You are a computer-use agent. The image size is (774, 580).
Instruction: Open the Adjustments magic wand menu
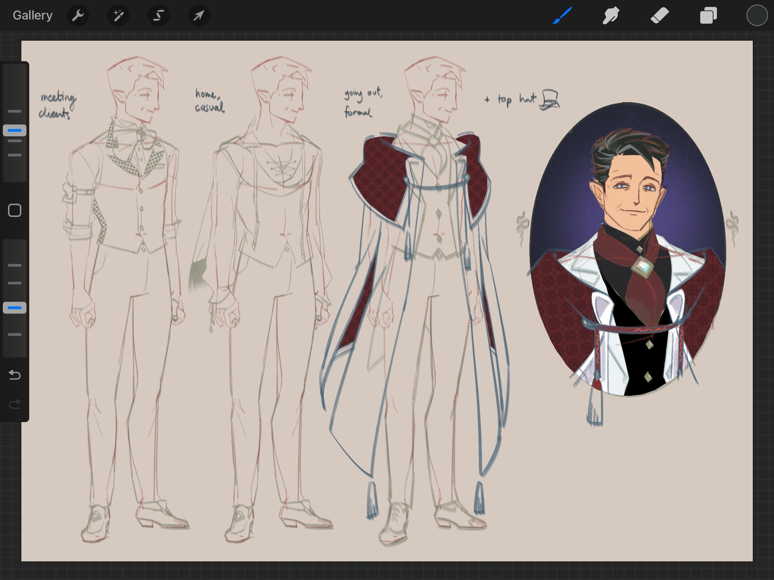[x=118, y=15]
